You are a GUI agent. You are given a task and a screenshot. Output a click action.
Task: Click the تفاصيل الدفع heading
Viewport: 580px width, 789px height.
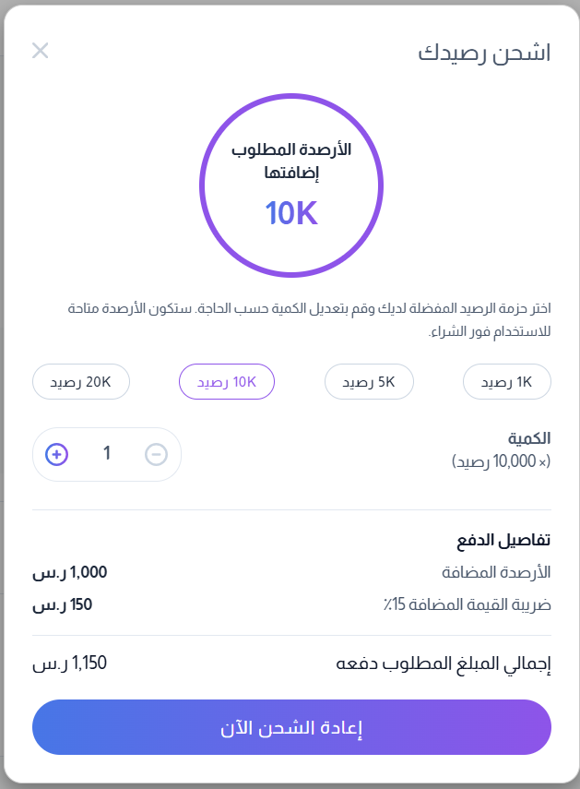[503, 540]
